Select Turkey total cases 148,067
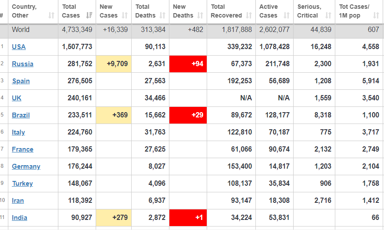Viewport: 384px width, 230px height. (80, 184)
